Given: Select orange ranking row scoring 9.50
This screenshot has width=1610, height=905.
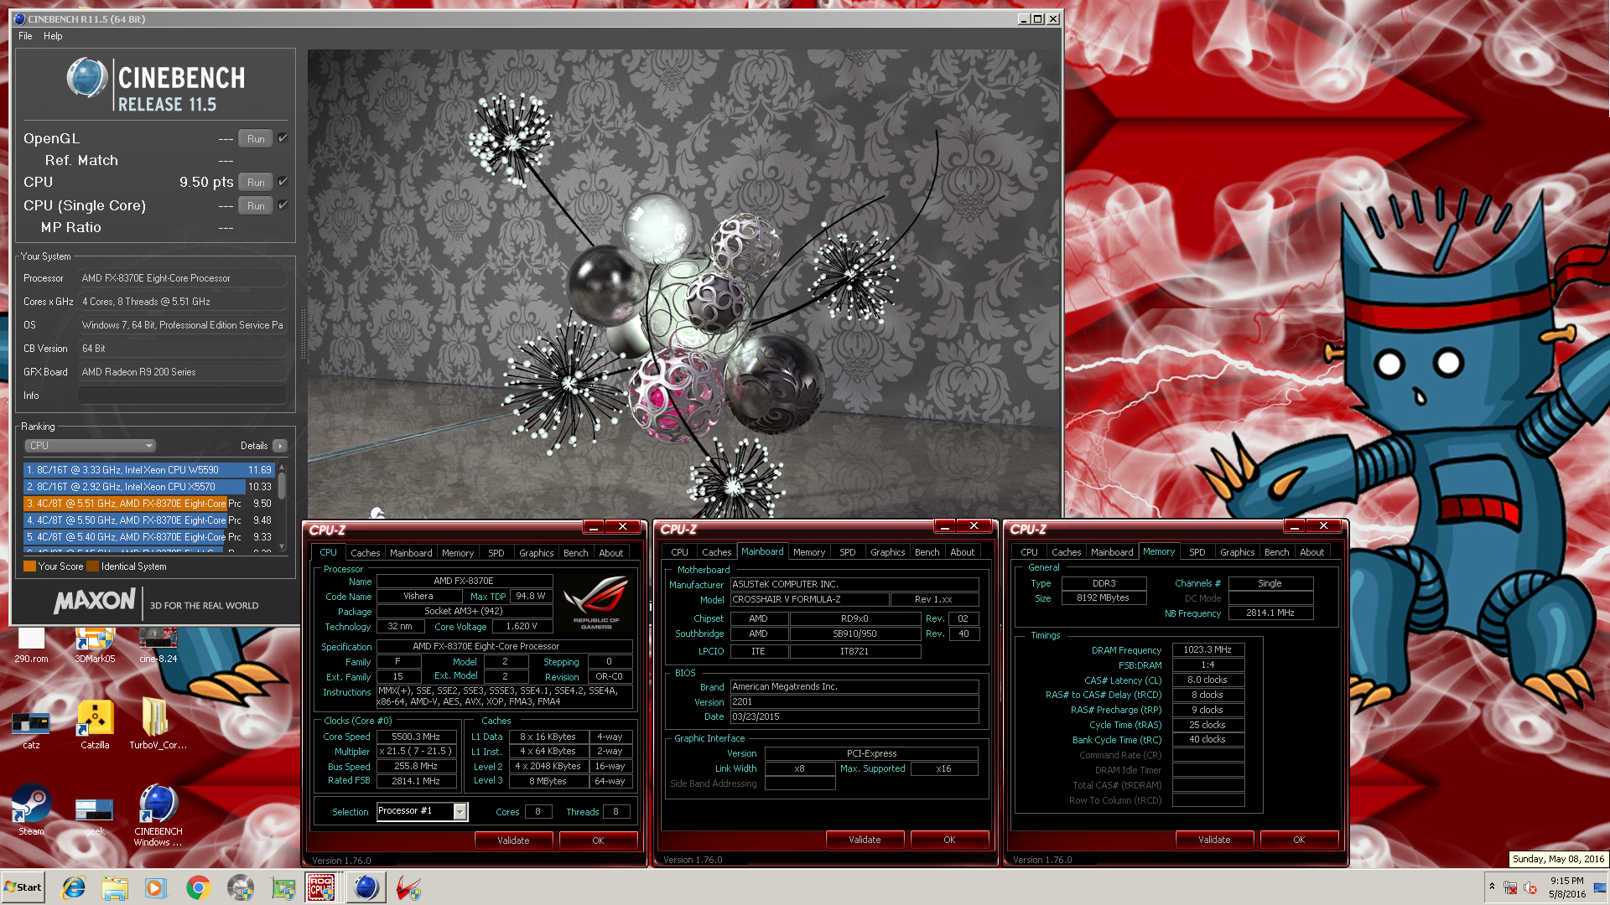Looking at the screenshot, I should point(149,504).
